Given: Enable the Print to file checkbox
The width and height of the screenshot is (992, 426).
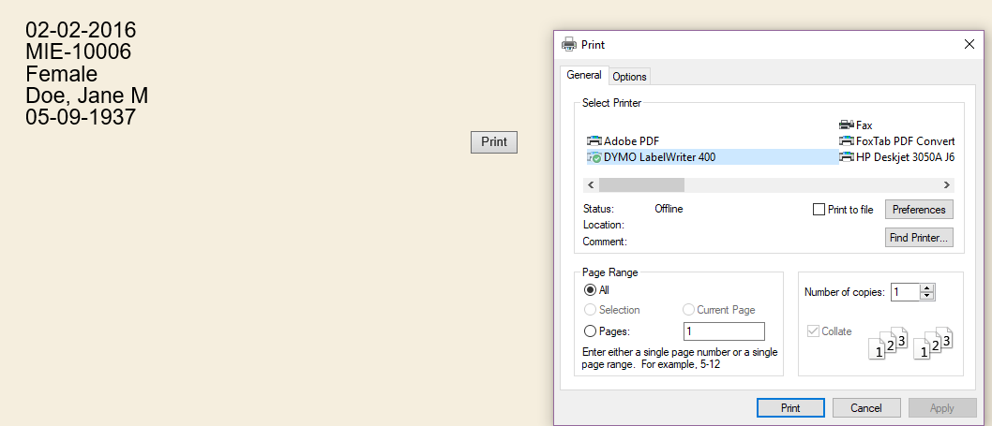Looking at the screenshot, I should (819, 210).
